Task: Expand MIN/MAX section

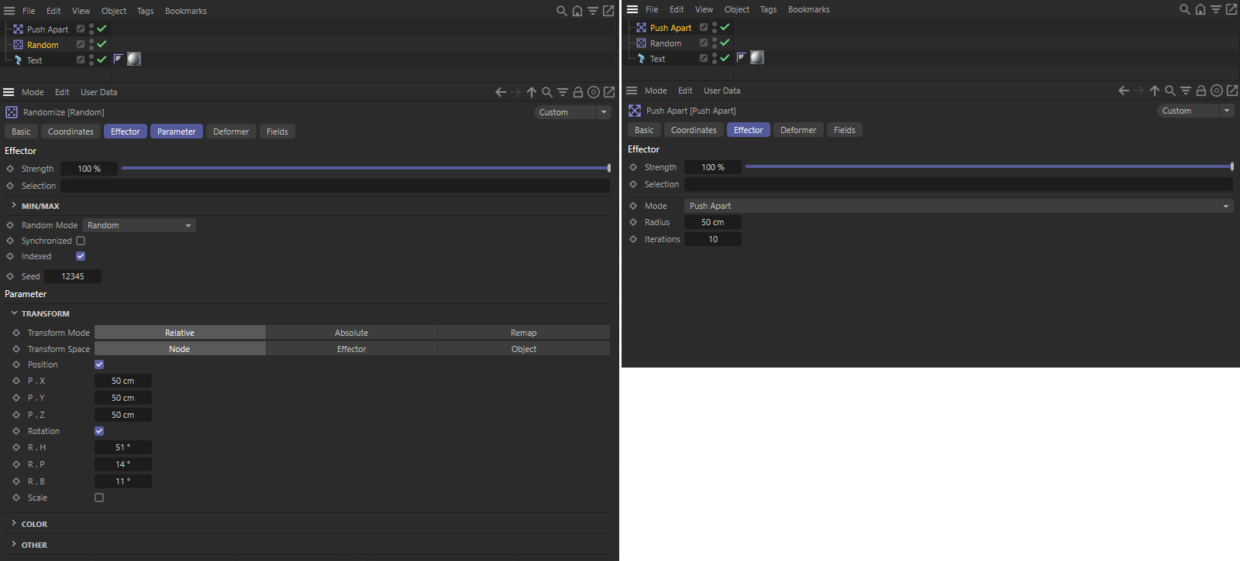Action: coord(14,206)
